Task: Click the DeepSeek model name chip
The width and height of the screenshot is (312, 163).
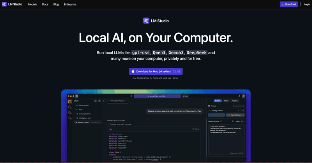Action: coord(197,53)
